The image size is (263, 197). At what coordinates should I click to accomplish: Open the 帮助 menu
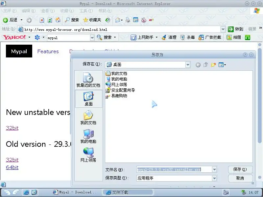(x=105, y=11)
